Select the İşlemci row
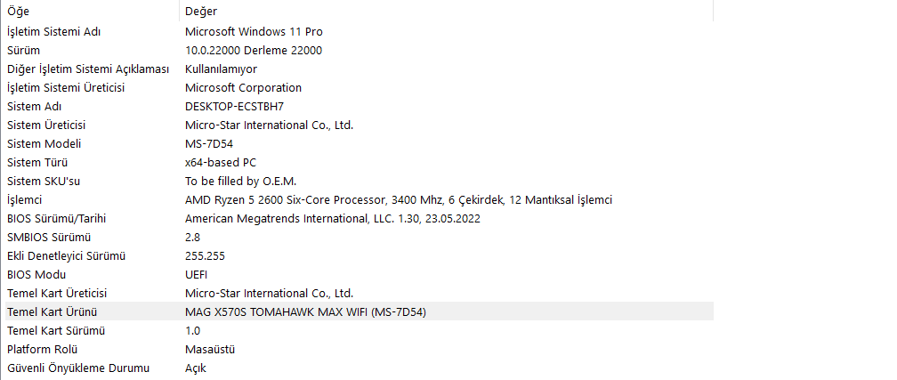The width and height of the screenshot is (897, 380). click(360, 199)
